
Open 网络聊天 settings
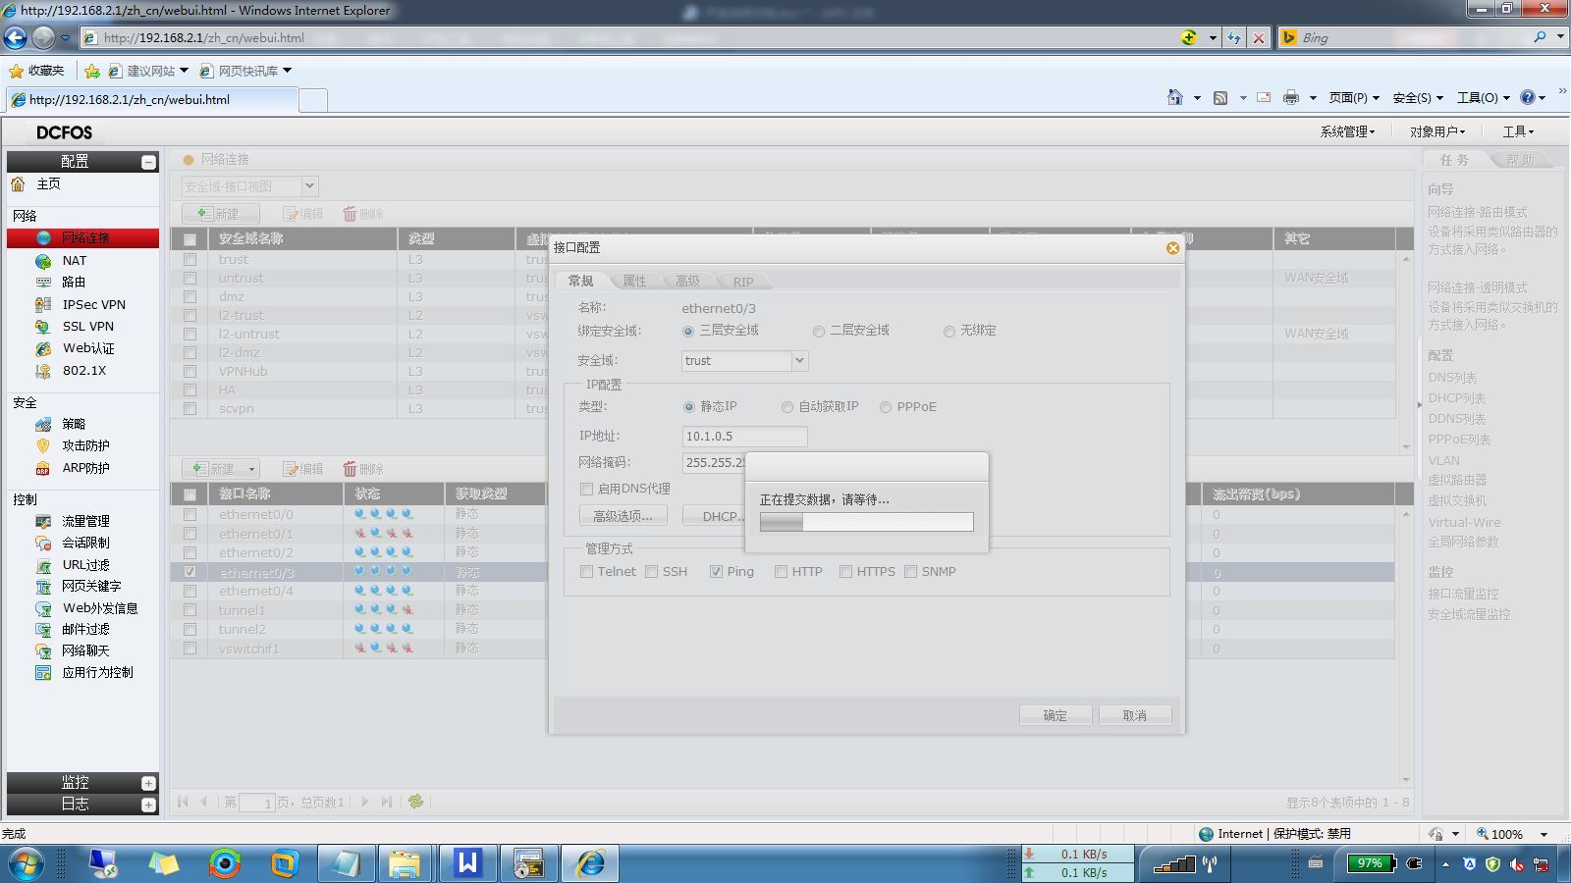coord(85,651)
